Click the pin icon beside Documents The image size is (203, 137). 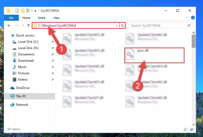53,54
